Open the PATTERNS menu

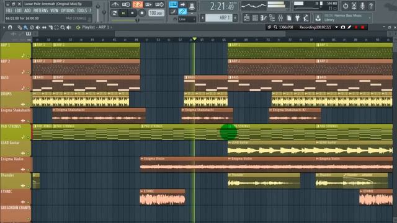pos(40,11)
